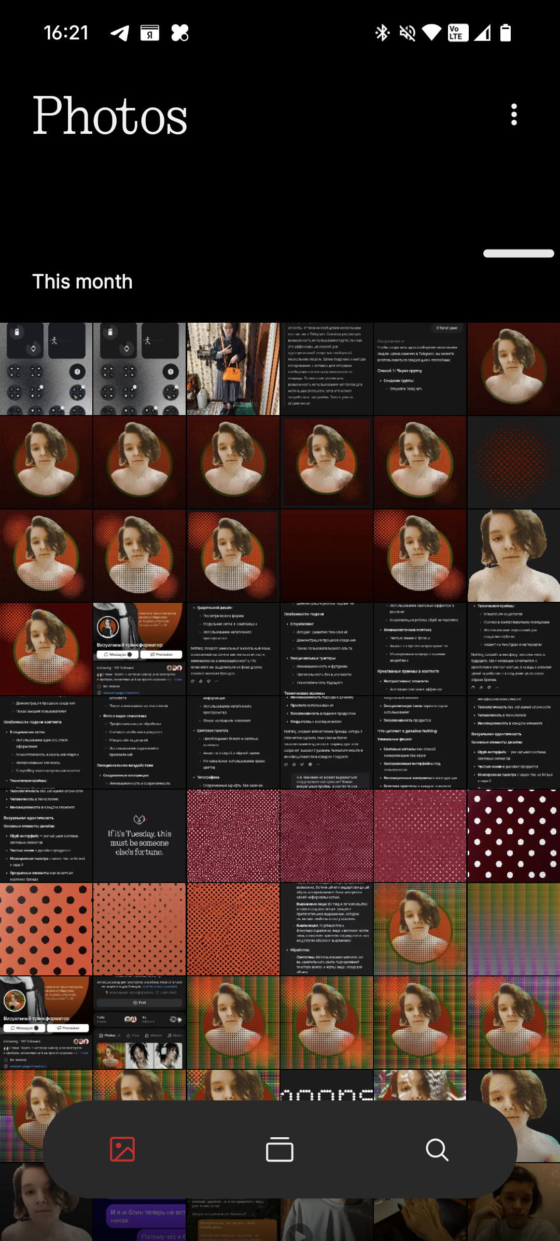Open the large black dots on orange image
Image resolution: width=560 pixels, height=1241 pixels.
[x=46, y=929]
